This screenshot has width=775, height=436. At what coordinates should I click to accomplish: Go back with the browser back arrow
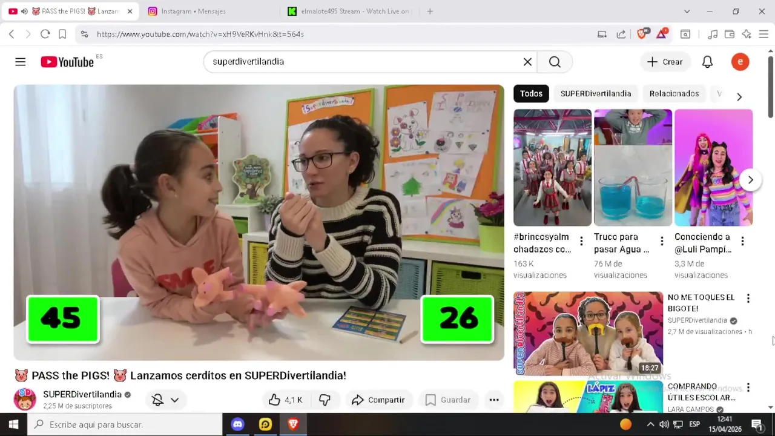(x=12, y=34)
